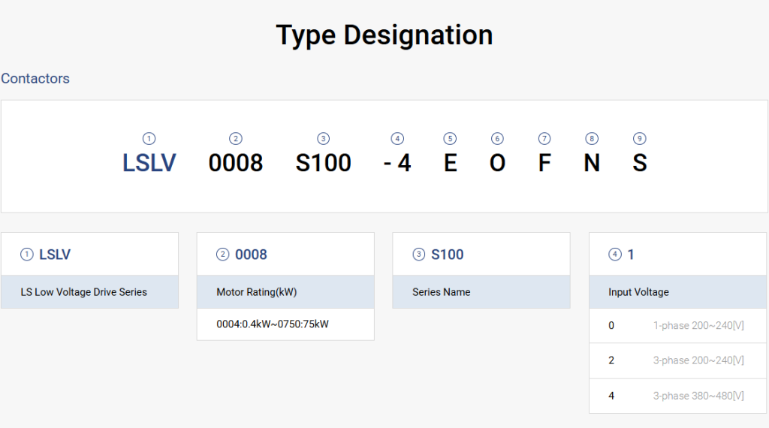Click 'LS Low Voltage Drive Series' description
The height and width of the screenshot is (428, 769).
(x=84, y=292)
